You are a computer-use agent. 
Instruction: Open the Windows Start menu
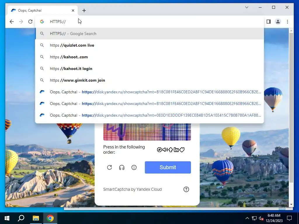tap(7, 218)
